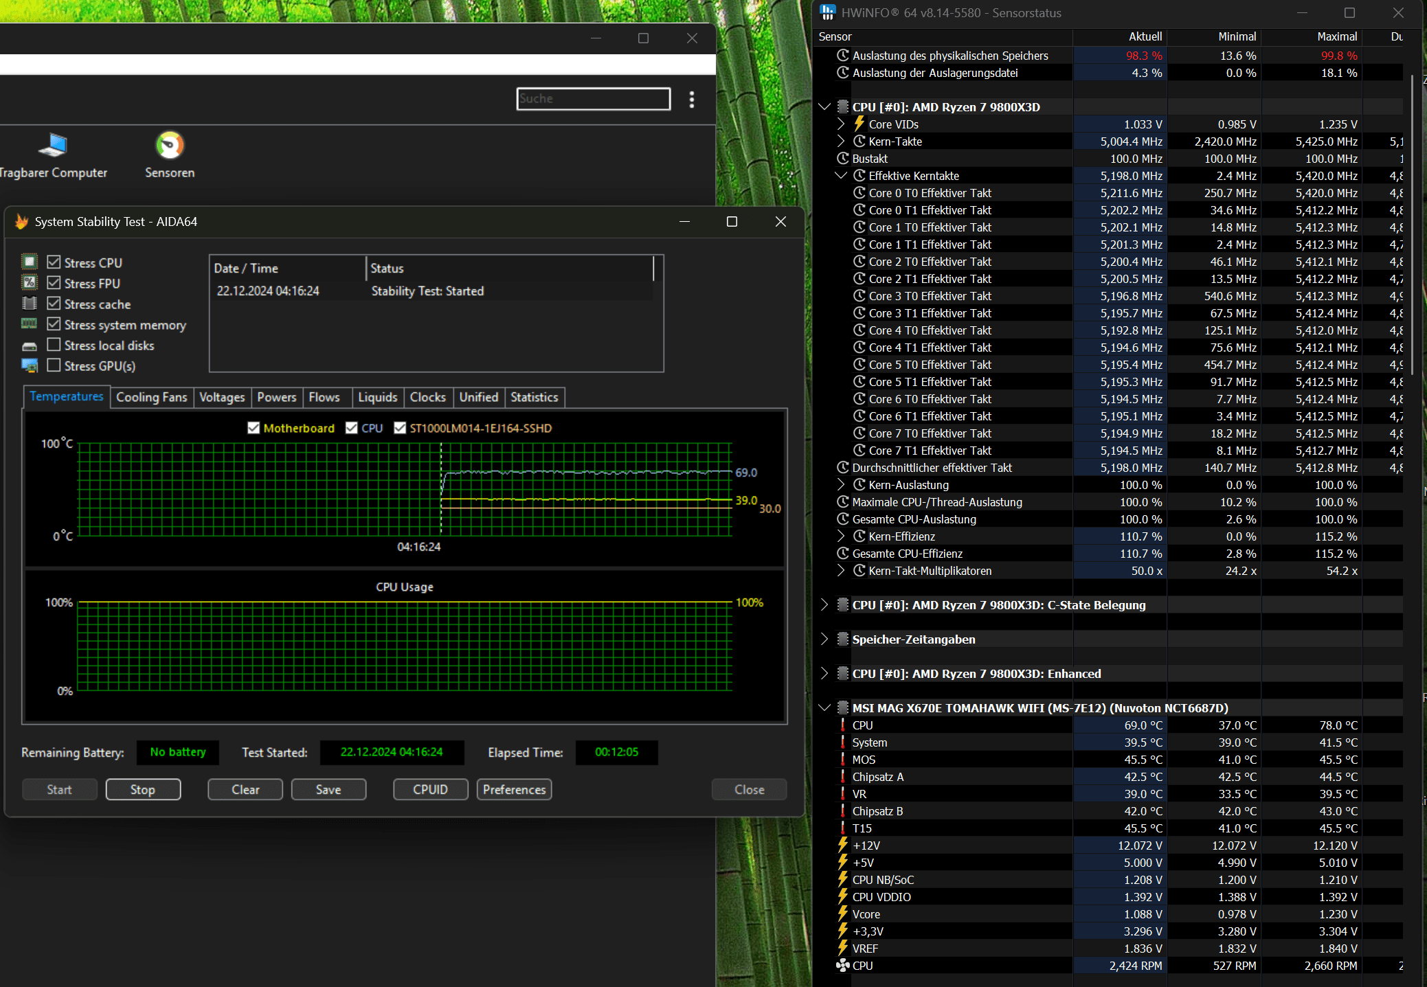The image size is (1427, 987).
Task: Enable the Stress GPU(s) checkbox
Action: 54,365
